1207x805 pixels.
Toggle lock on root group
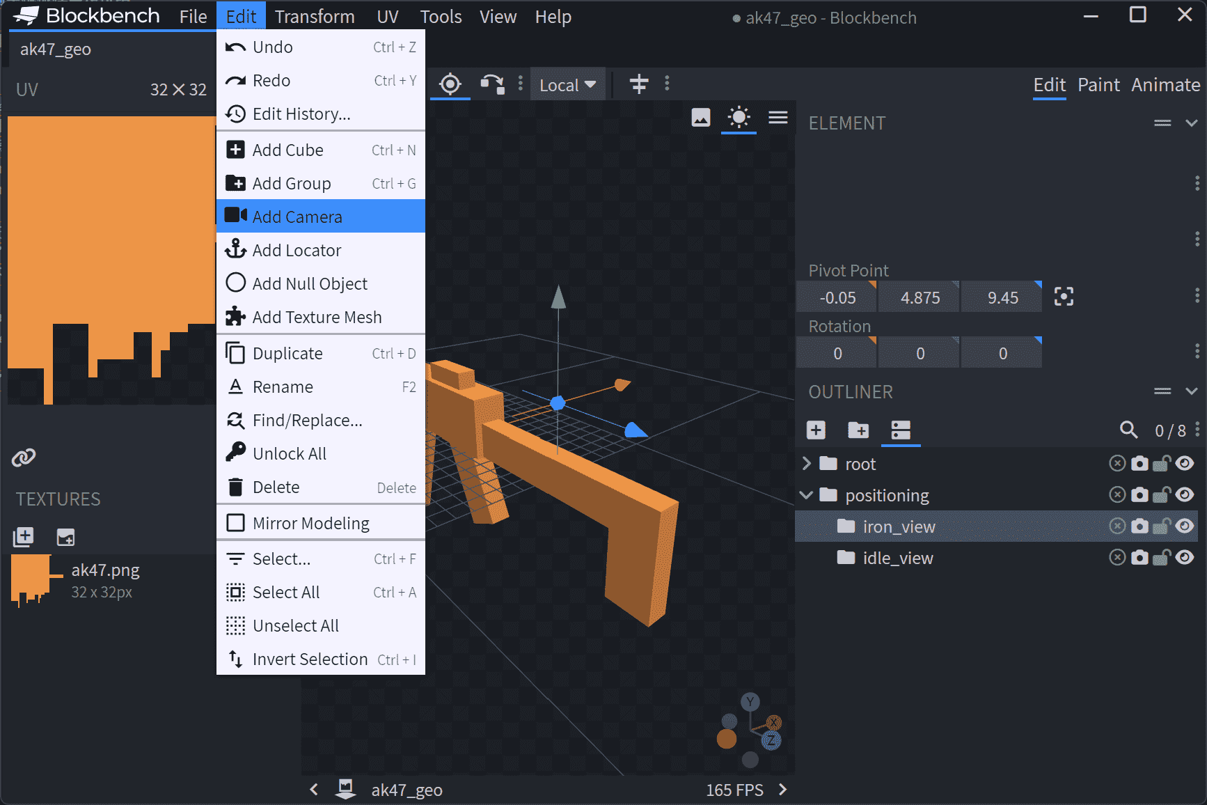[1161, 463]
